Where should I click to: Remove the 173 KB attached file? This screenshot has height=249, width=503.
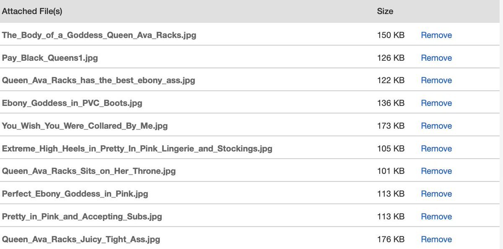pyautogui.click(x=436, y=126)
